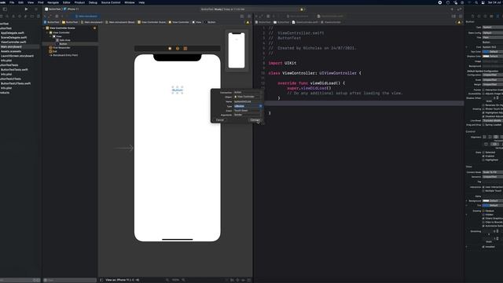Screen dimensions: 503x283
Task: Click the yellow warning icon in the status bar
Action: [302, 9]
